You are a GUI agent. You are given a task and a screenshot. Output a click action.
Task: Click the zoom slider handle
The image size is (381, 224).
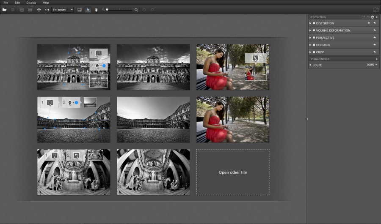point(107,10)
